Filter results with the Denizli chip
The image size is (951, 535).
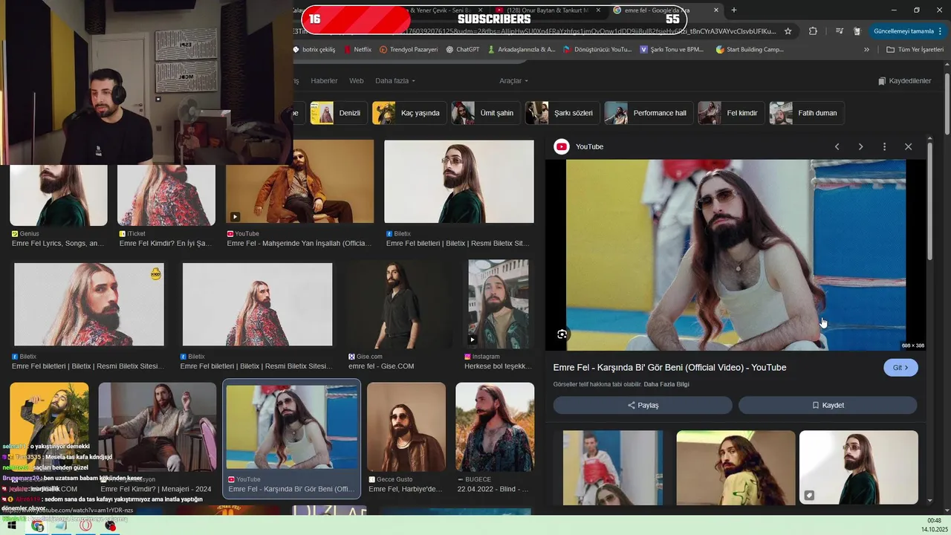click(x=339, y=113)
